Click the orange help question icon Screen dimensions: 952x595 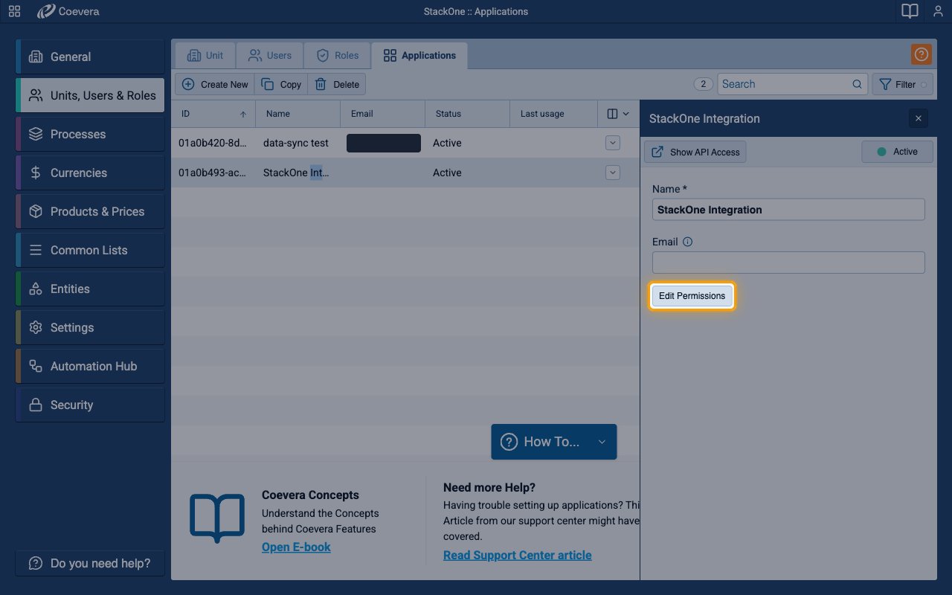coord(921,54)
